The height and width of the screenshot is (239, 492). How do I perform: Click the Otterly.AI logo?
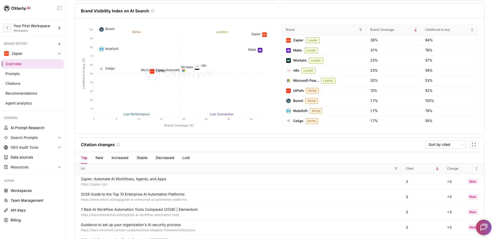pyautogui.click(x=17, y=8)
